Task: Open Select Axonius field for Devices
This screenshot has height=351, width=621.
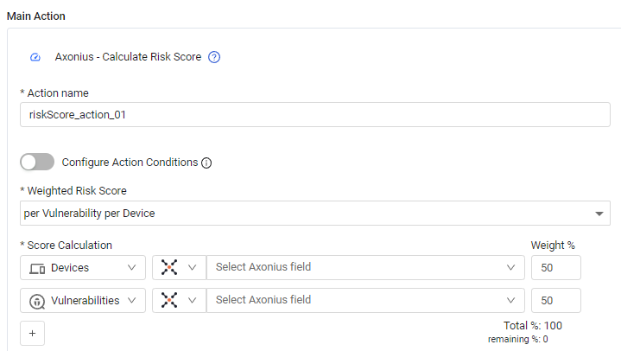Action: 364,268
